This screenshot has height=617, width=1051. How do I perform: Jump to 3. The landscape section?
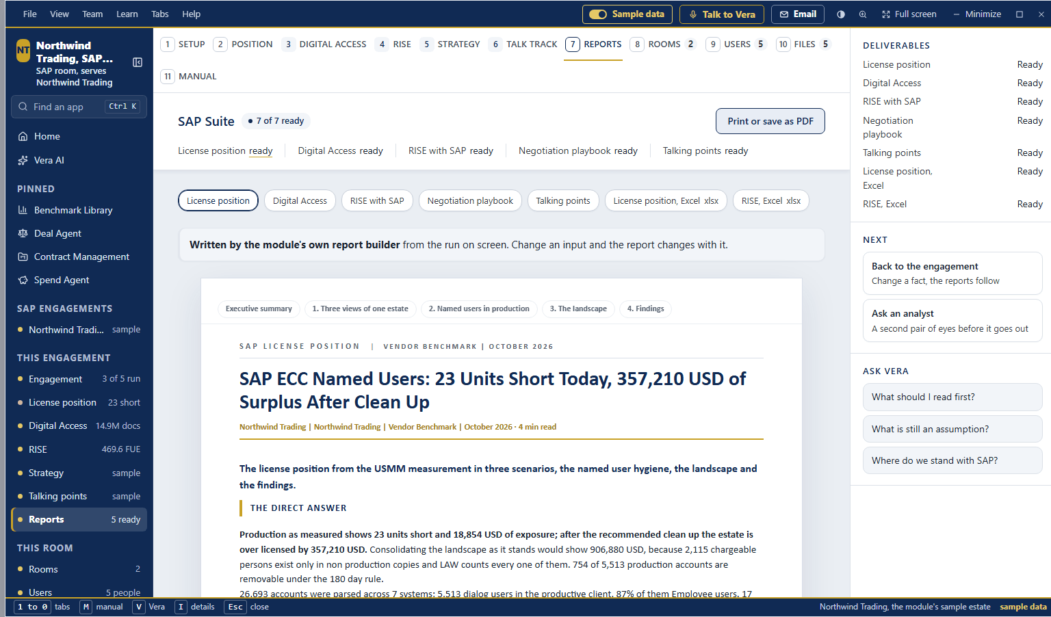pyautogui.click(x=578, y=308)
